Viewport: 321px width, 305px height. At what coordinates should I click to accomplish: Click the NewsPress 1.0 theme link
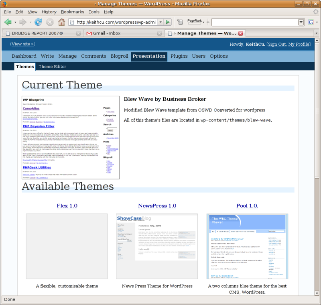point(157,206)
